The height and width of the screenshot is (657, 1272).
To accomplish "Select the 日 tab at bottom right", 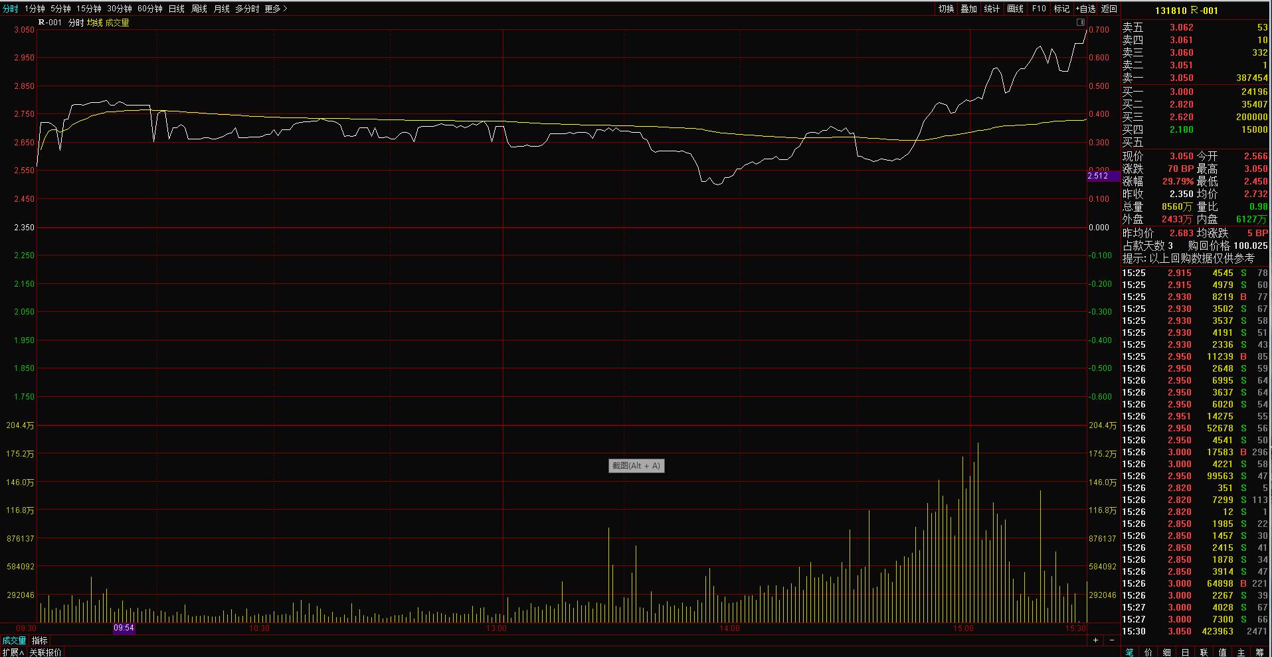I will (1186, 652).
